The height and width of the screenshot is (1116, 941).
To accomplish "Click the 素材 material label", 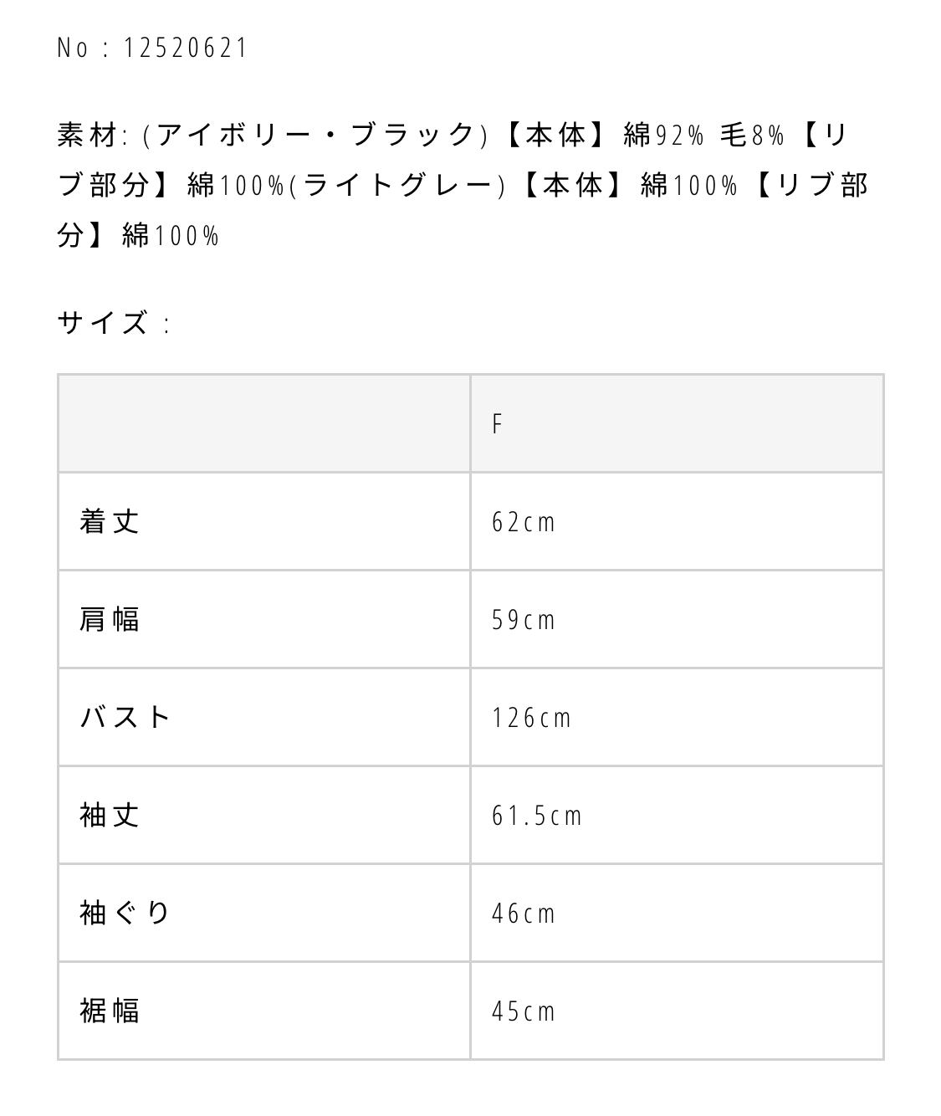I will pos(88,135).
